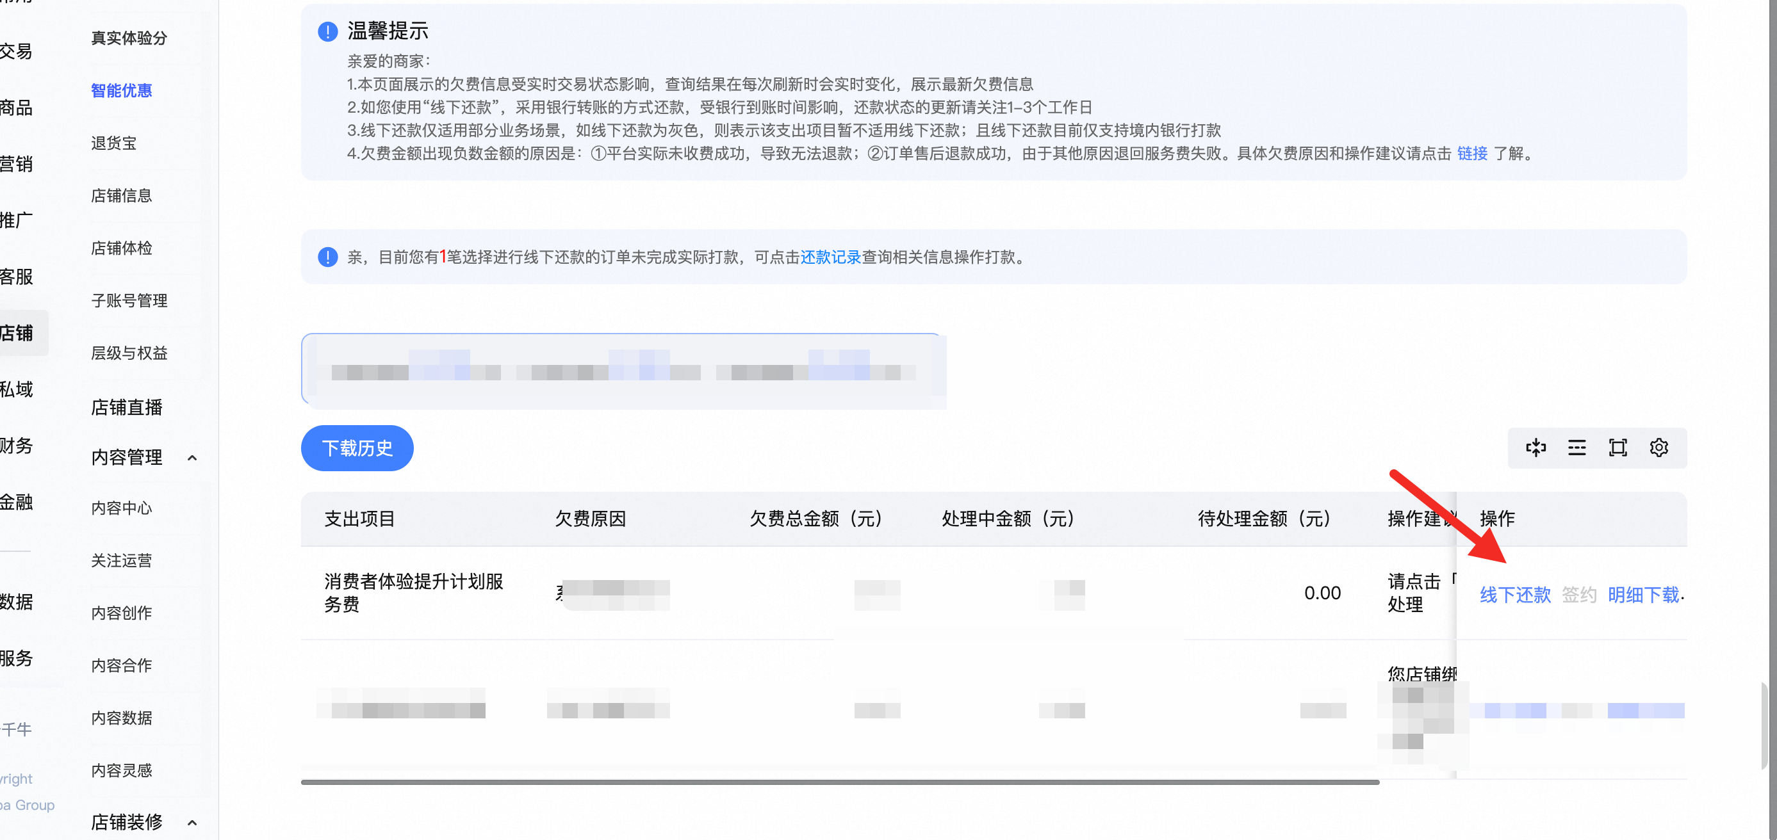
Task: Open the 还款记录 link
Action: coord(831,257)
